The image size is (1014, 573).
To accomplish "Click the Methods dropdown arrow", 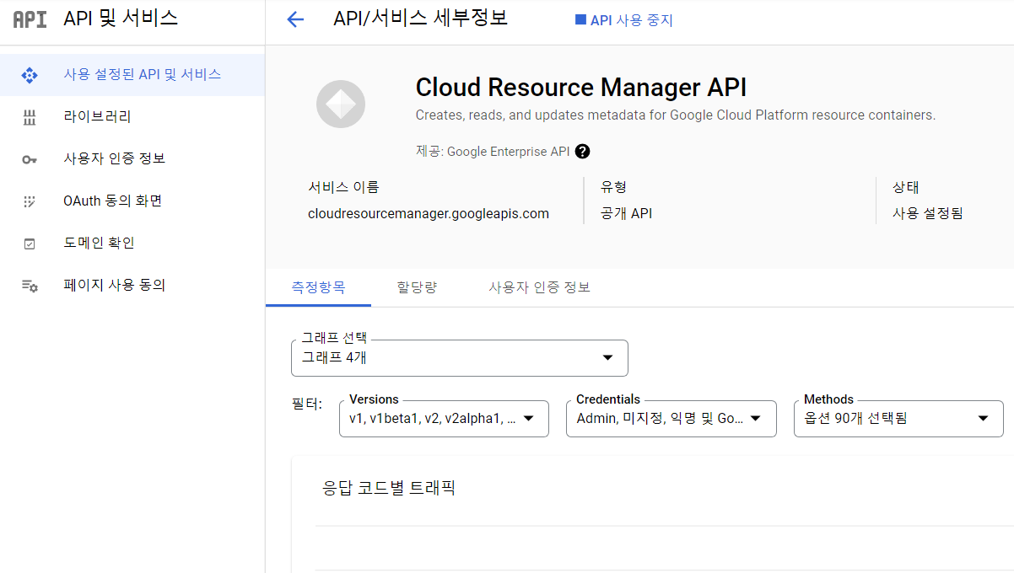I will 983,419.
